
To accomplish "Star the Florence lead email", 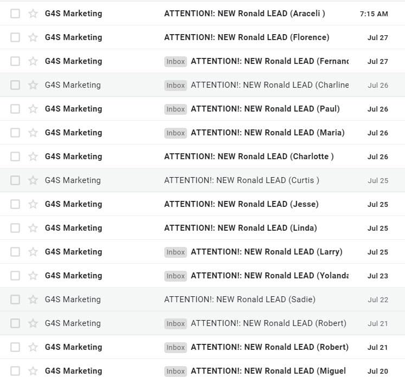I will (33, 37).
